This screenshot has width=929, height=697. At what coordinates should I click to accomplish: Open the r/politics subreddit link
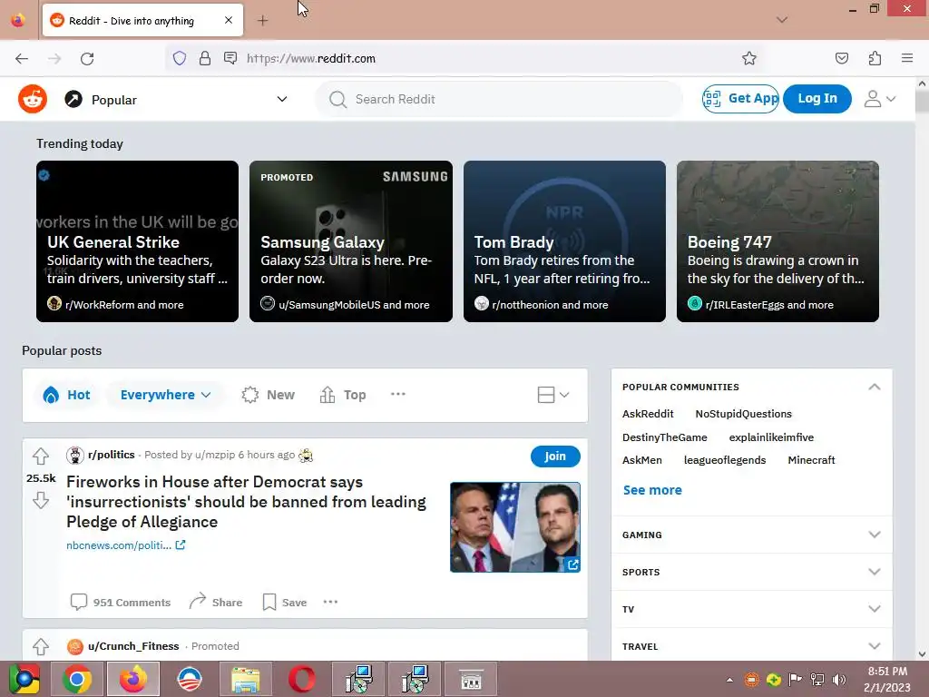tap(112, 455)
